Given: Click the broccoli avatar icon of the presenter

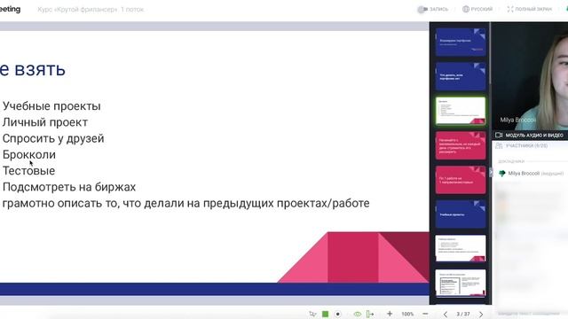Looking at the screenshot, I should click(x=501, y=174).
